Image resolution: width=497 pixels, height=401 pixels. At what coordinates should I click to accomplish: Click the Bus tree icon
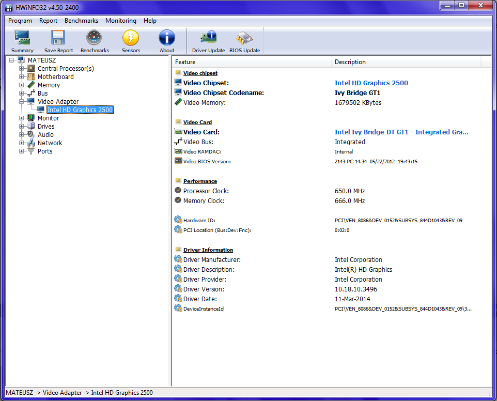coord(31,93)
